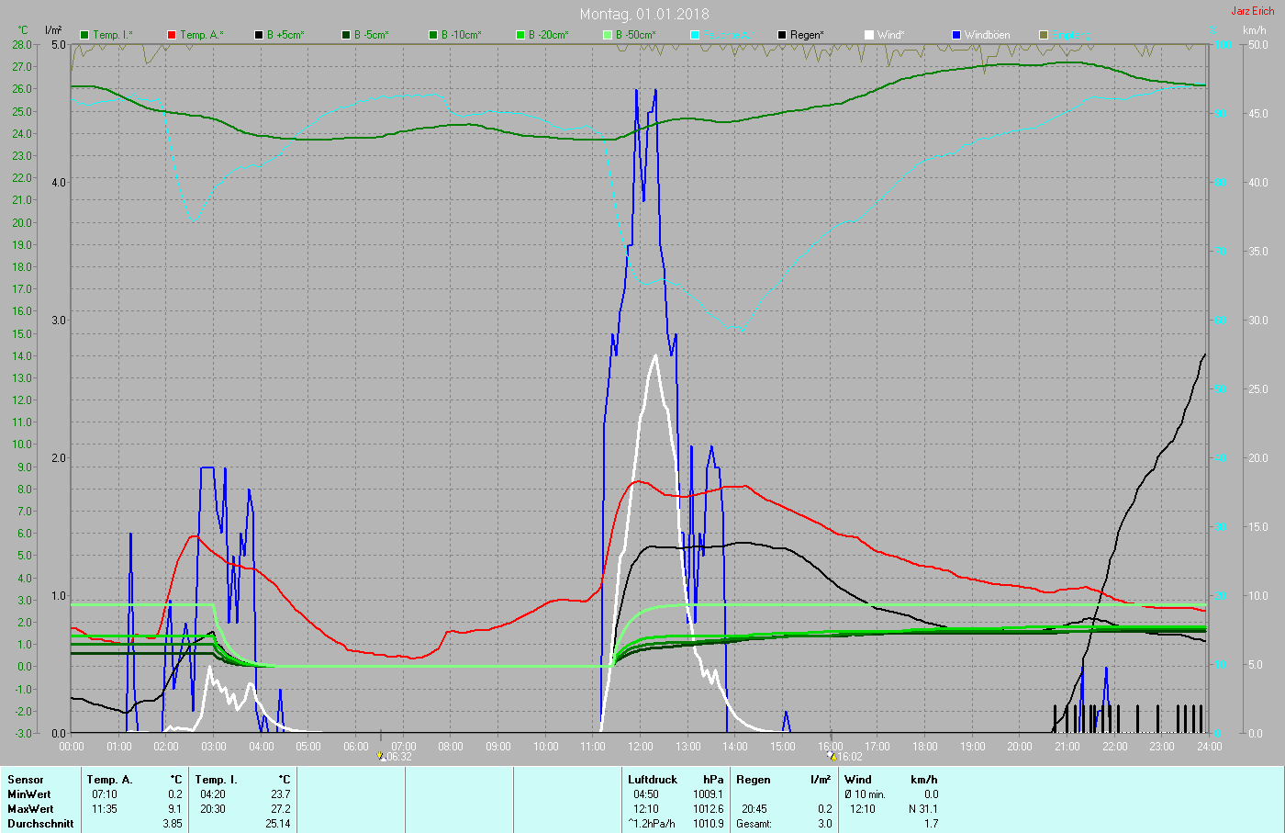
Task: Click the B -10cm legend label
Action: pos(461,35)
